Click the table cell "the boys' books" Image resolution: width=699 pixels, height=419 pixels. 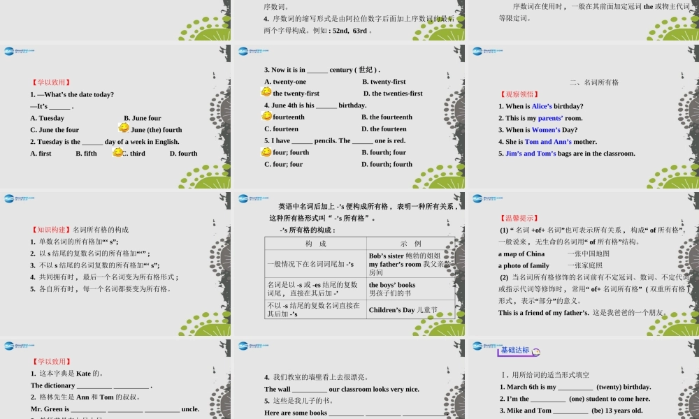[x=392, y=285]
